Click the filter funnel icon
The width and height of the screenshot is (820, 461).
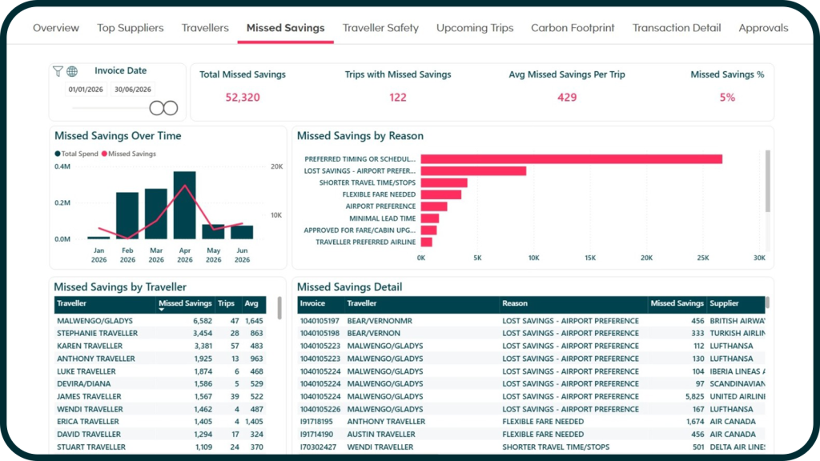click(58, 71)
